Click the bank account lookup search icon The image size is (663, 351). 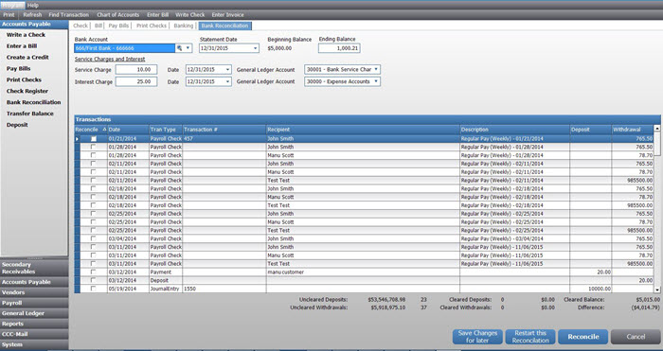pyautogui.click(x=179, y=48)
